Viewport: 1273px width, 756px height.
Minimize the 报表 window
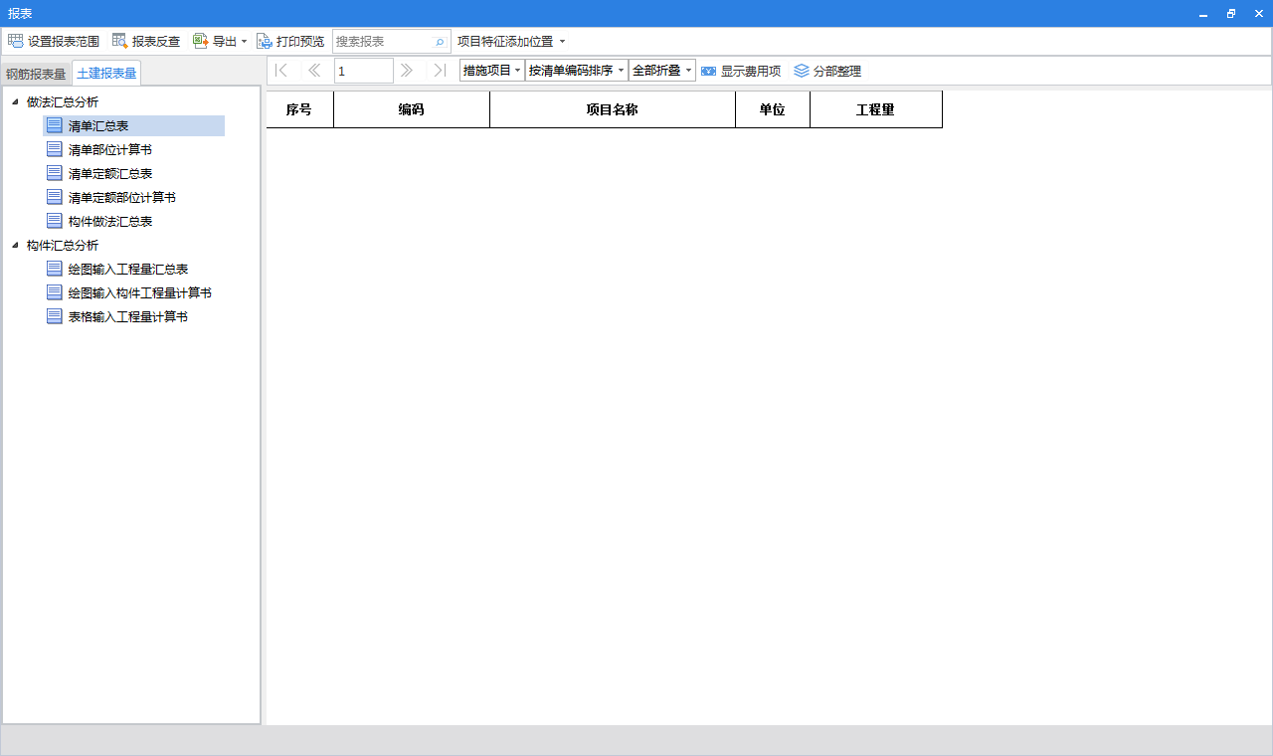coord(1204,14)
